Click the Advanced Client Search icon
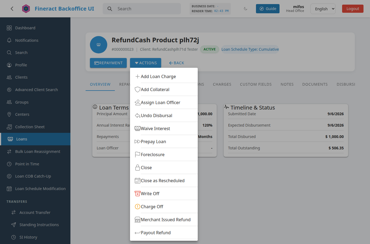Image resolution: width=370 pixels, height=244 pixels. (x=9, y=90)
